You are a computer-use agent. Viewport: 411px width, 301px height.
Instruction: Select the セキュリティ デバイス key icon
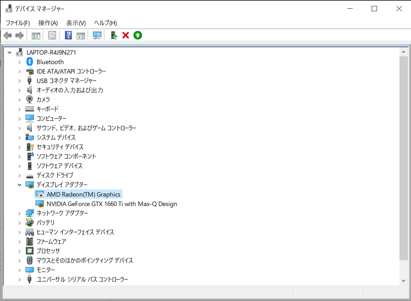coord(30,147)
